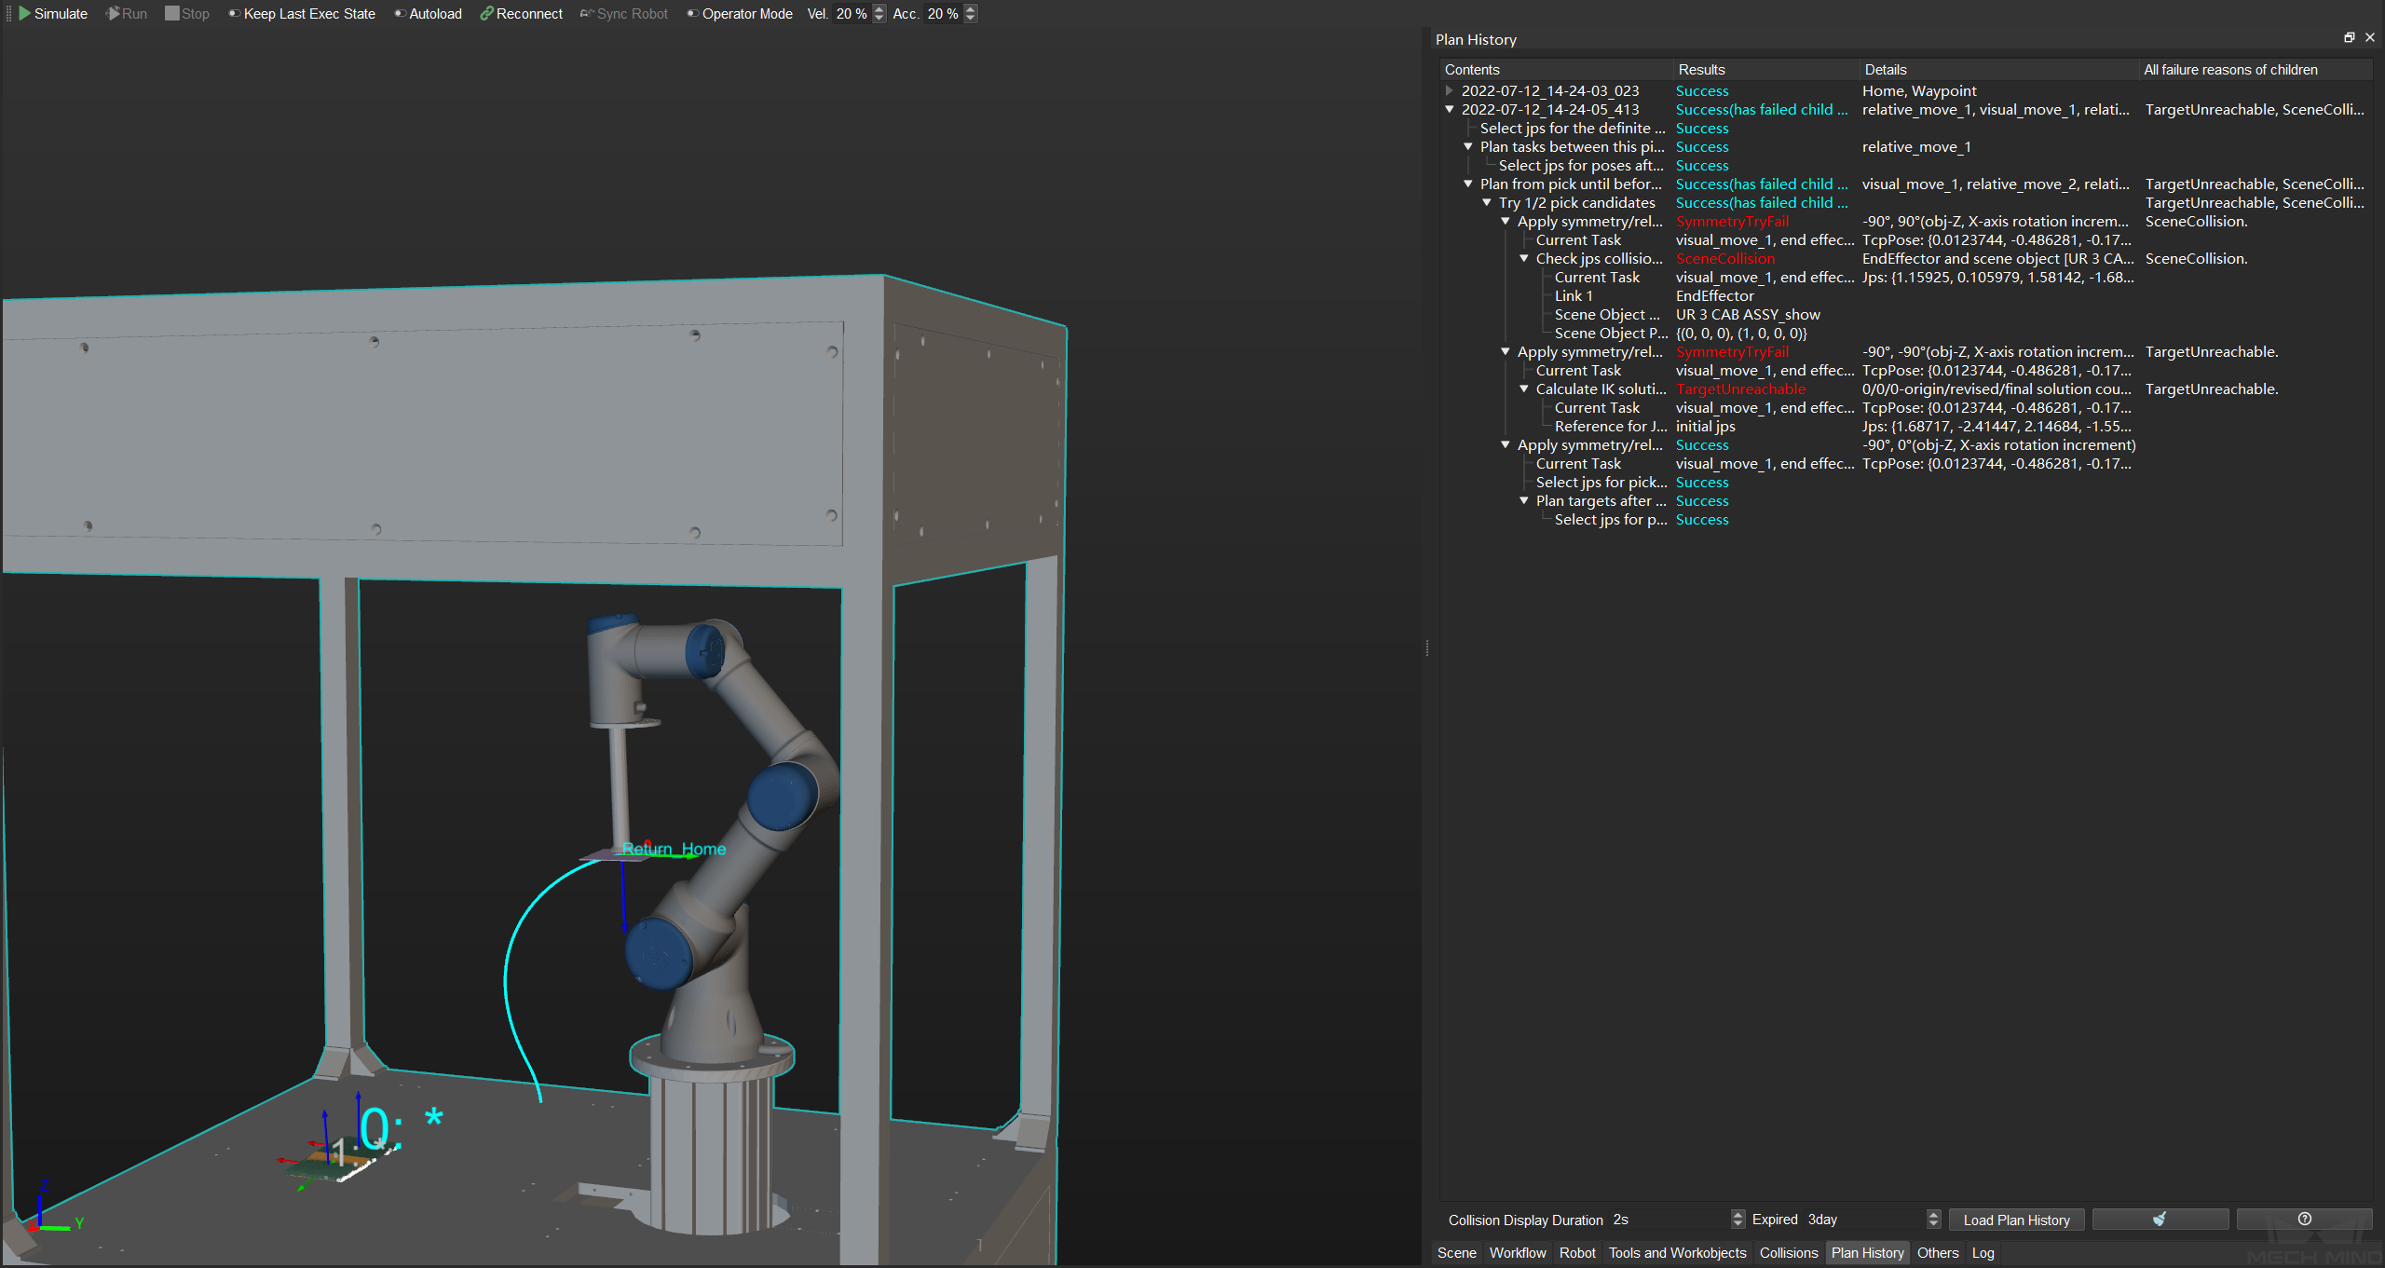The height and width of the screenshot is (1268, 2385).
Task: Click 'EndEffector' result for Link 1
Action: (x=1714, y=296)
